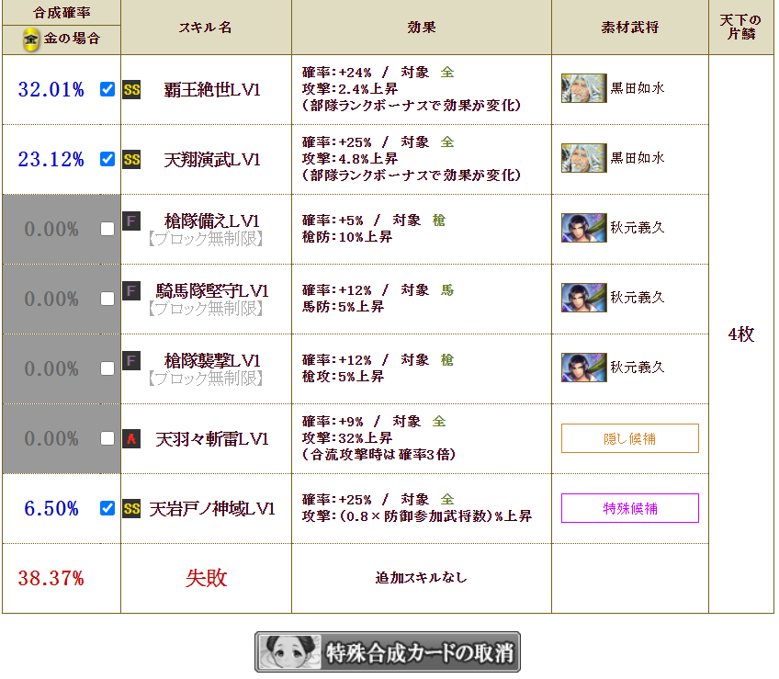Viewport: 779px width, 679px height.
Task: Click the skill name 槍隊襲撃LV1
Action: point(212,360)
